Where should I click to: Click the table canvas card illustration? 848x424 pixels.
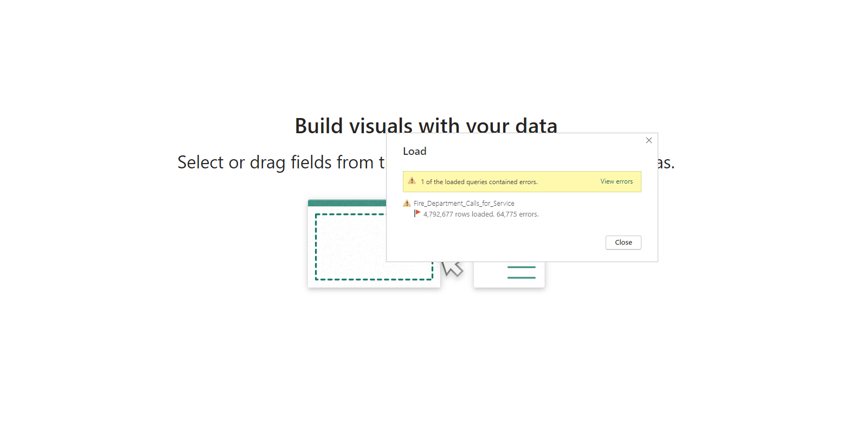pos(347,244)
